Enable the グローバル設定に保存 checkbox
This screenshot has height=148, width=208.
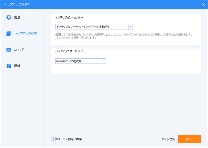52,139
